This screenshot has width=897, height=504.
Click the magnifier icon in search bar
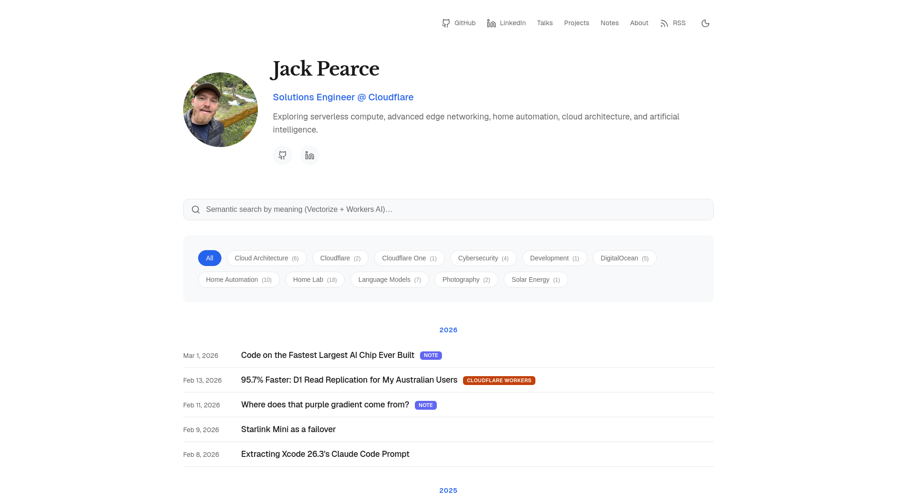196,210
